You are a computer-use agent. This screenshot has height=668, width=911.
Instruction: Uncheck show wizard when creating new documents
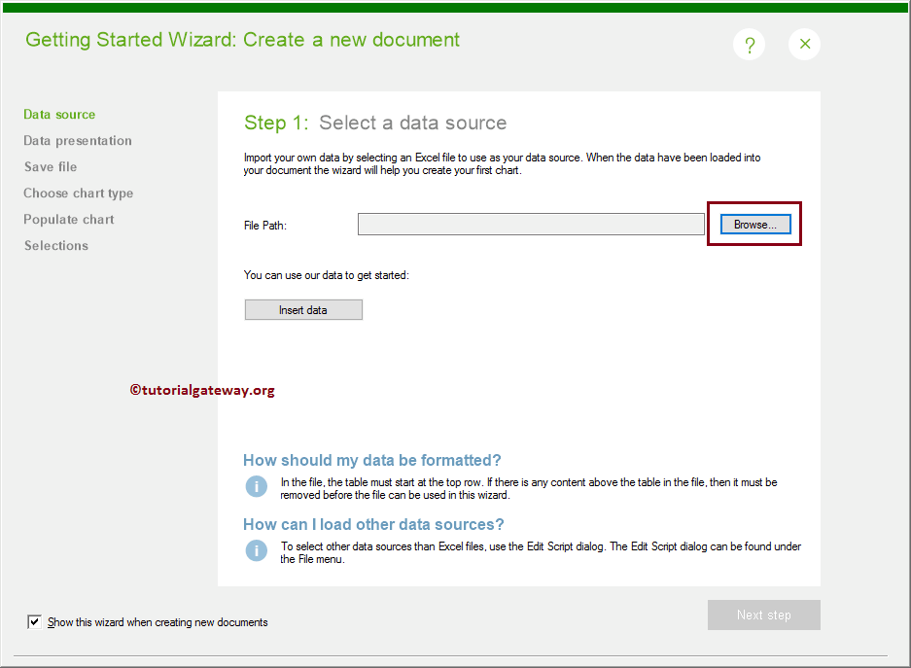(x=34, y=621)
